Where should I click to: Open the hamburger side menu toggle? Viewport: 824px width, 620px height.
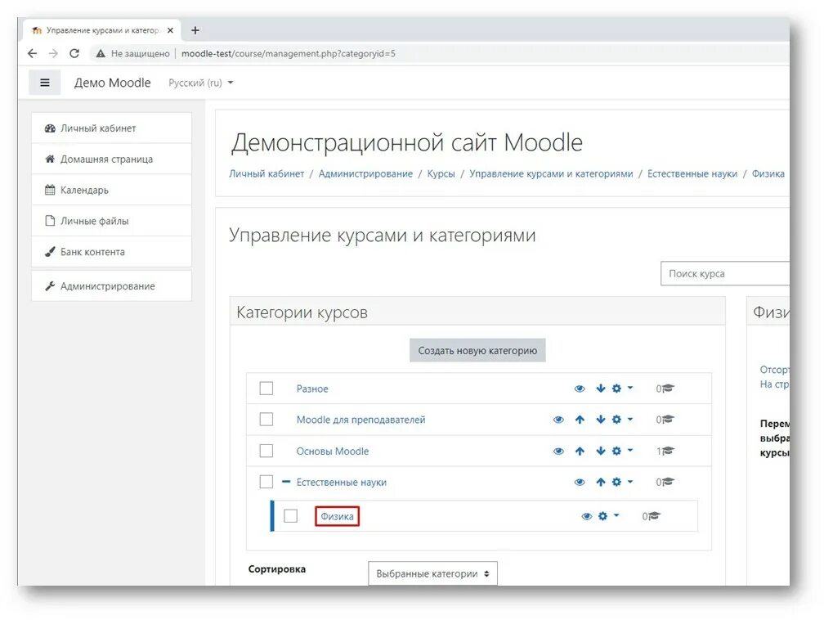point(45,83)
